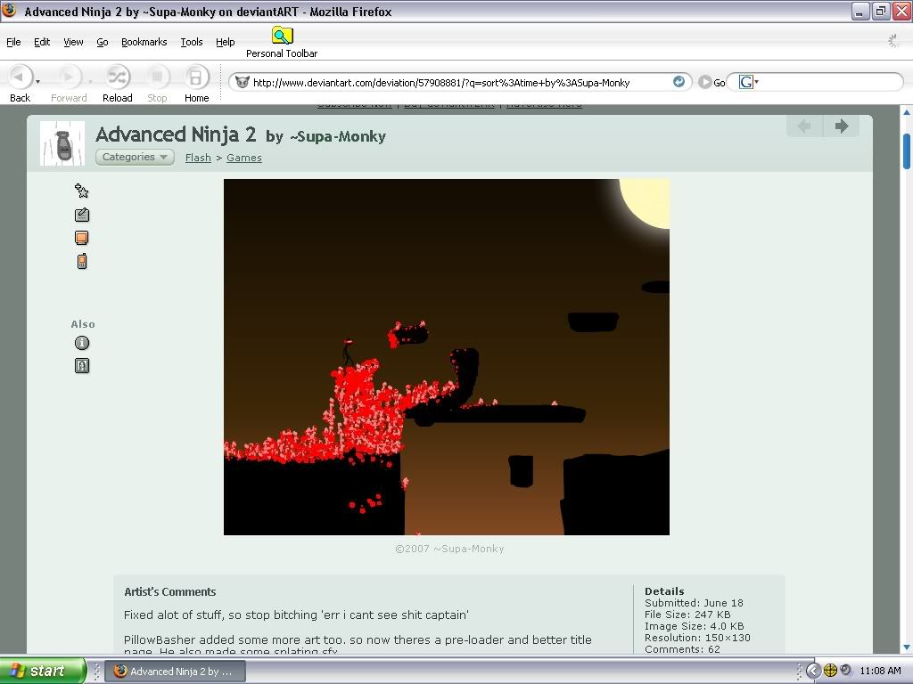Open the File menu
The width and height of the screenshot is (913, 684).
pyautogui.click(x=13, y=42)
